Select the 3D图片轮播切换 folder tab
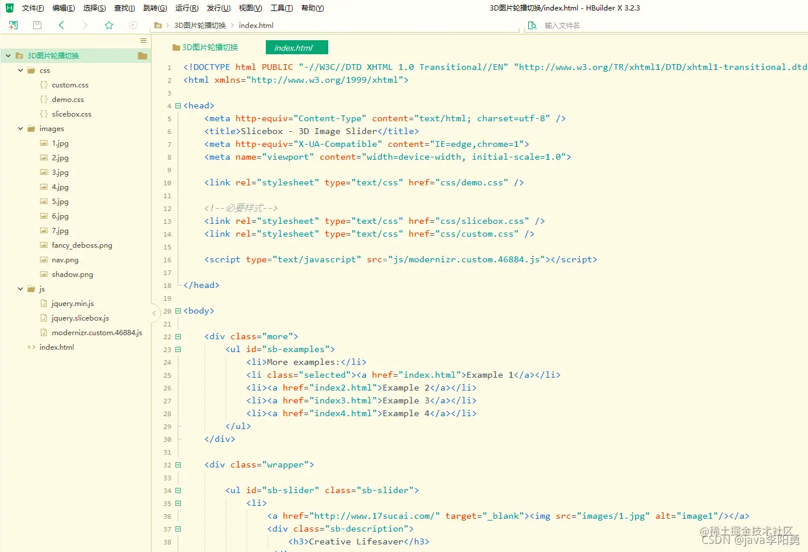Image resolution: width=808 pixels, height=552 pixels. 205,47
